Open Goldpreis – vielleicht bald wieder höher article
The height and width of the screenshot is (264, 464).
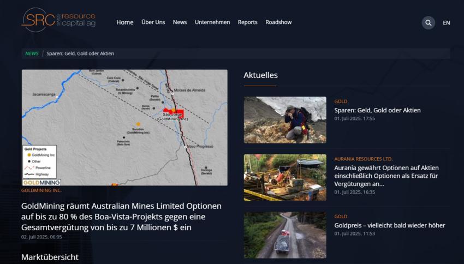(x=390, y=225)
